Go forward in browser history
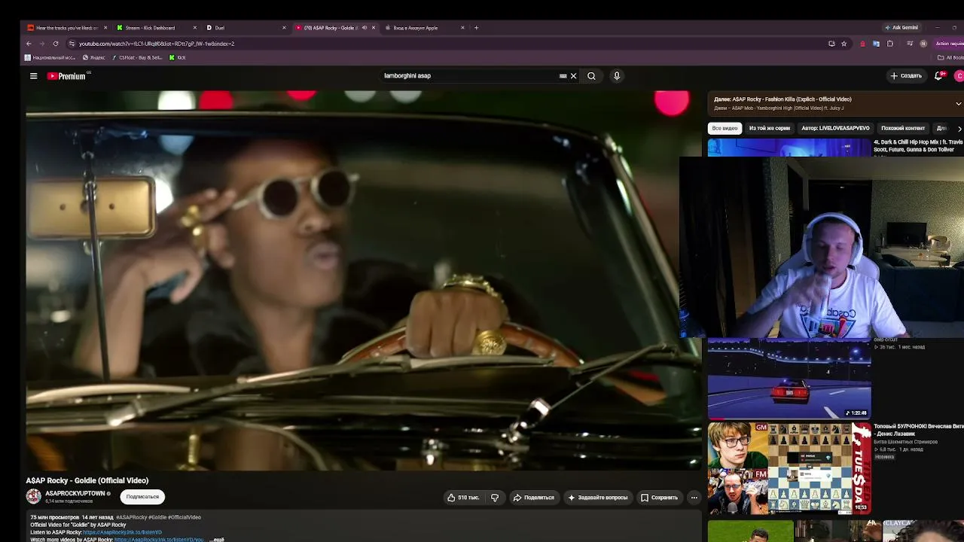Image resolution: width=964 pixels, height=542 pixels. coord(41,44)
